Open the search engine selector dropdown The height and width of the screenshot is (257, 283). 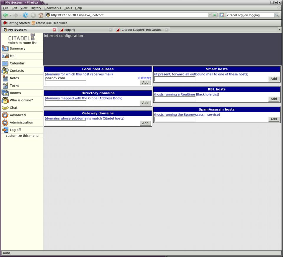(223, 15)
